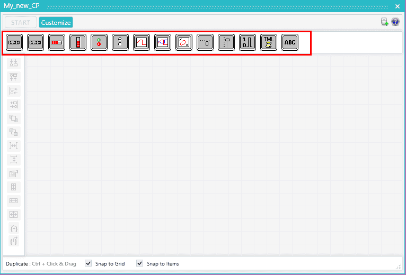Screen dimensions: 406x275
Task: Add a vertical red bar gauge object
Action: click(78, 42)
